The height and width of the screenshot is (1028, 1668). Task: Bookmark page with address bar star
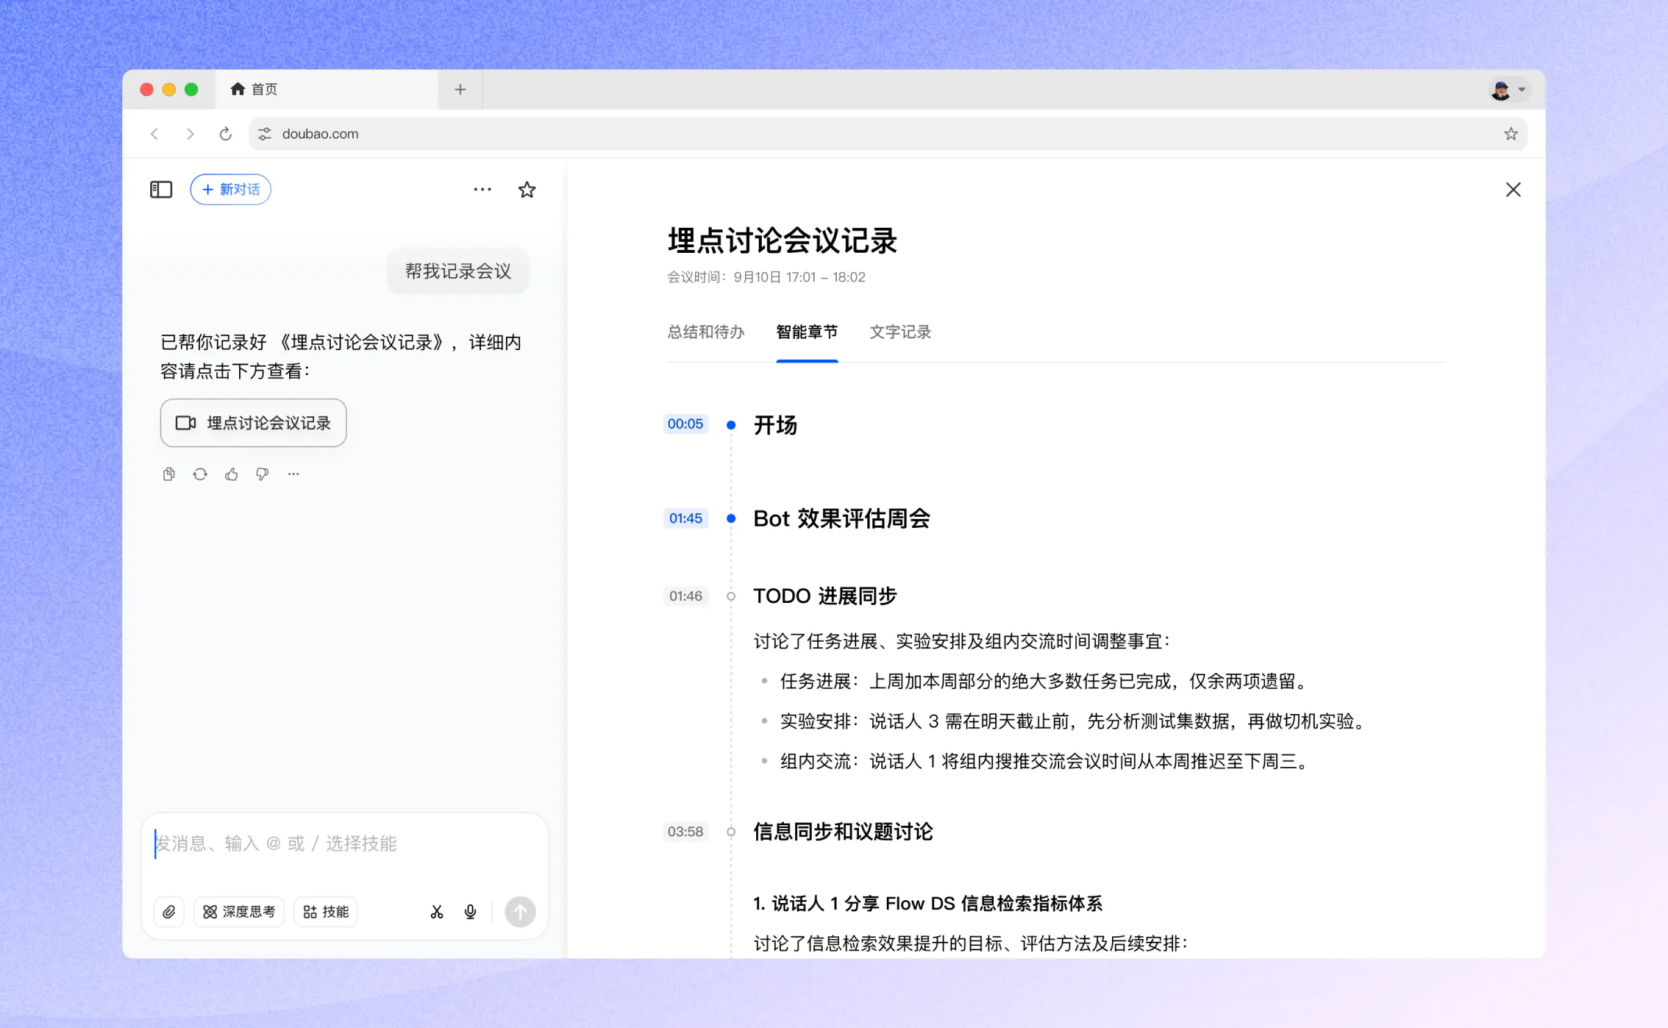1511,134
